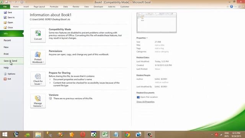Open the Formulas tab
The image size is (245, 138).
click(x=54, y=7)
